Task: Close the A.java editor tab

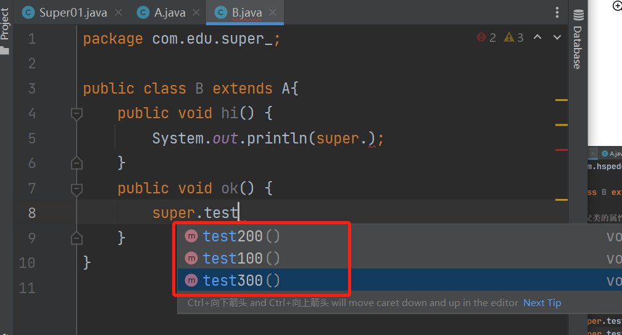Action: (197, 12)
